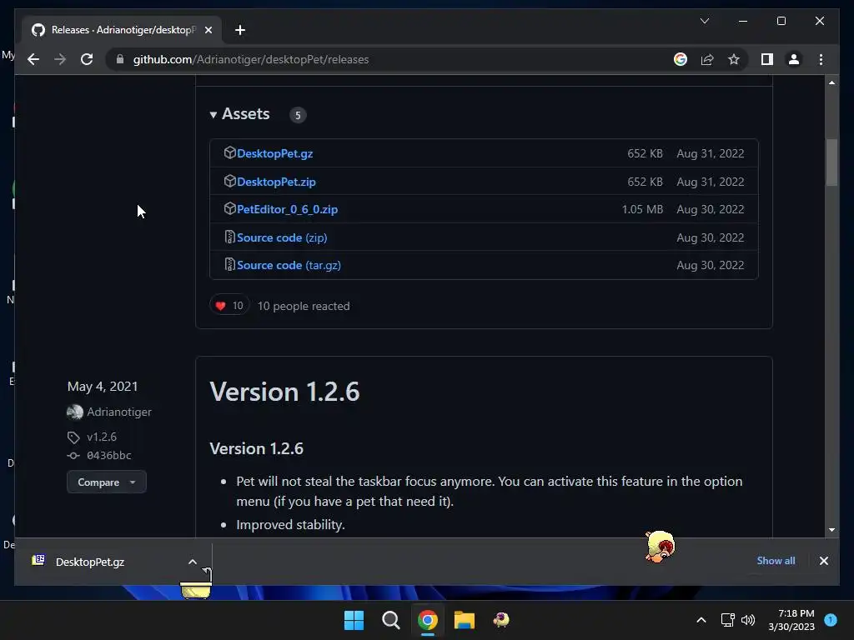Click the github.com address bar URL

click(x=251, y=59)
